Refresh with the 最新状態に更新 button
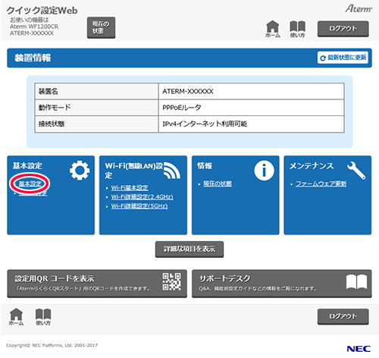The height and width of the screenshot is (358, 379). tap(343, 58)
